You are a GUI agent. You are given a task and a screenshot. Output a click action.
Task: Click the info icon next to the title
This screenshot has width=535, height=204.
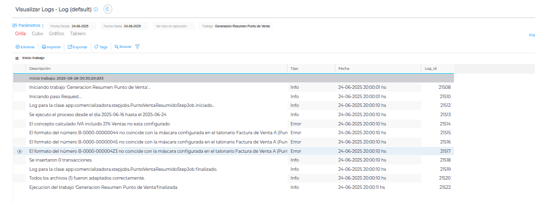pos(96,10)
